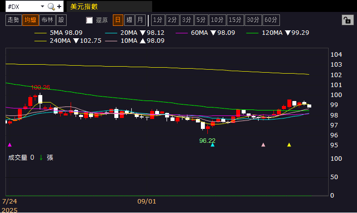Image resolution: width=357 pixels, height=213 pixels.
Task: Switch to the 日 daily period
Action: (118, 20)
